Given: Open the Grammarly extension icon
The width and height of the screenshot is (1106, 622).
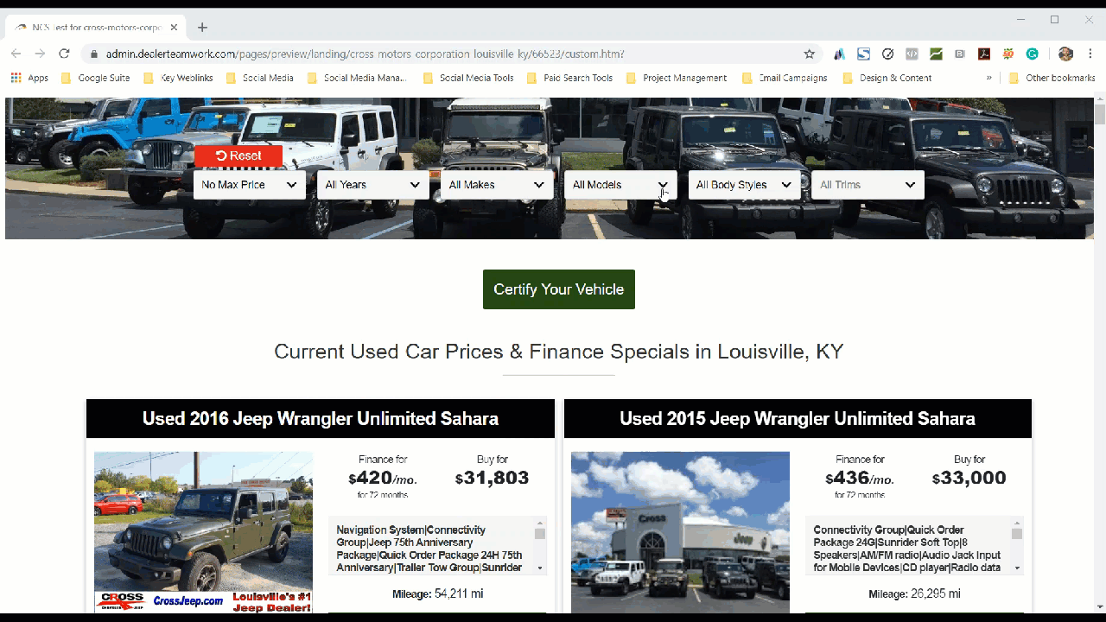Looking at the screenshot, I should (x=1032, y=54).
